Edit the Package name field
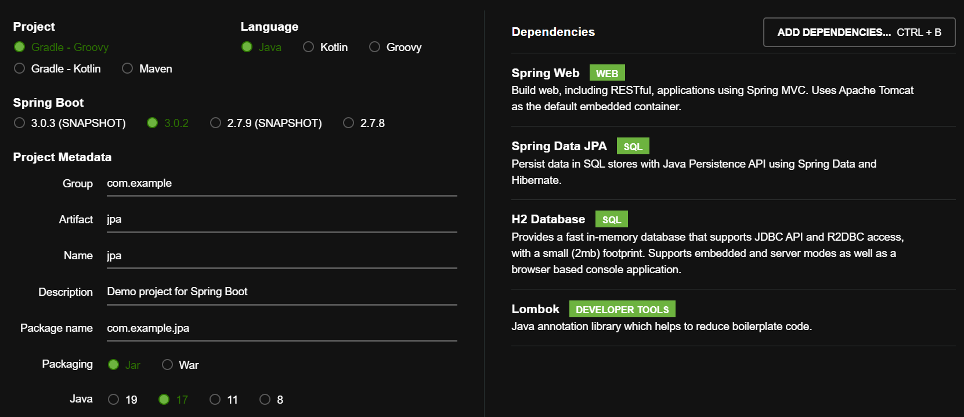Image resolution: width=964 pixels, height=417 pixels. click(282, 328)
